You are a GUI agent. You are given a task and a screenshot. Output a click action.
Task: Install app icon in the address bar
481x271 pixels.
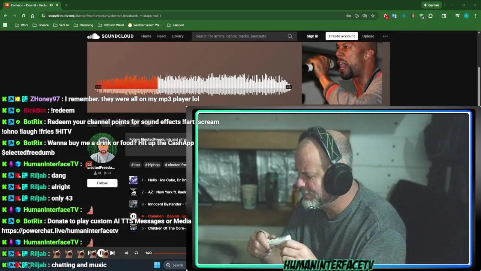pyautogui.click(x=357, y=16)
